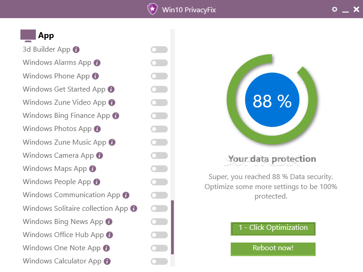
Task: Select the Windows Camera App label
Action: tap(58, 155)
